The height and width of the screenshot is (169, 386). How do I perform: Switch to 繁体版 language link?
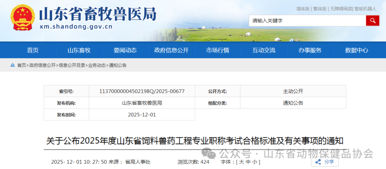coord(320,9)
